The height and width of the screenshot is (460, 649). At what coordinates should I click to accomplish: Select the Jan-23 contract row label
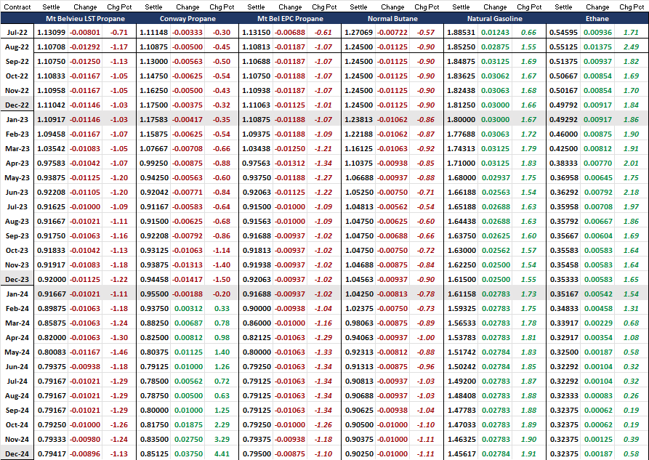tap(17, 120)
